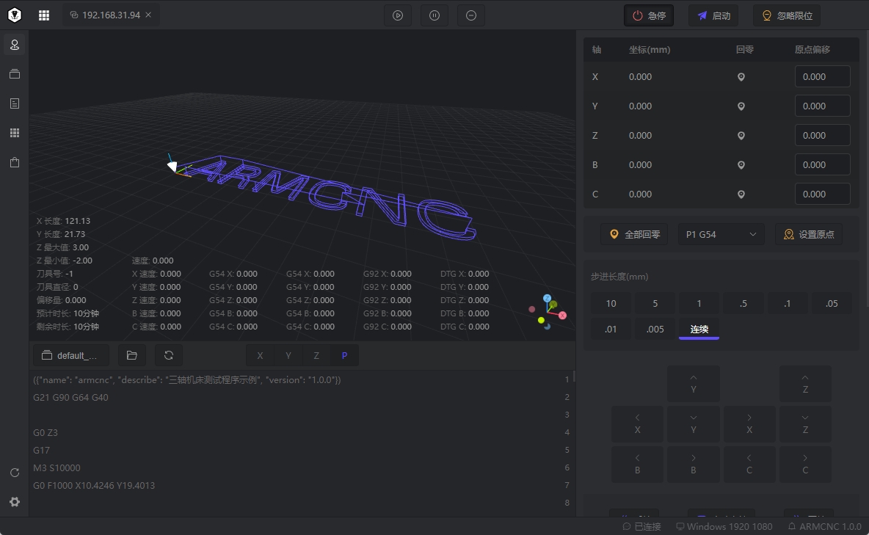Open the default_ program file button
This screenshot has height=535, width=869.
coord(71,355)
